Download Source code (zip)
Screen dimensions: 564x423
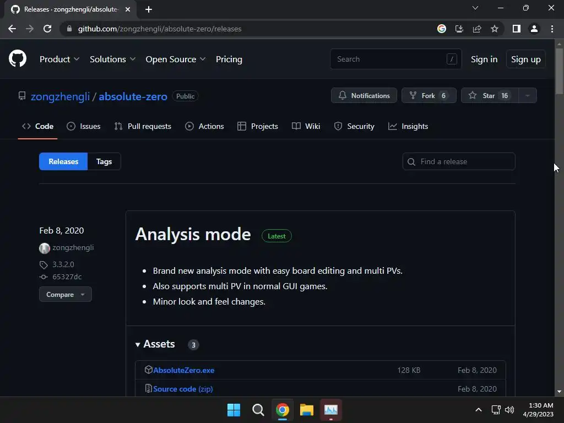point(183,389)
